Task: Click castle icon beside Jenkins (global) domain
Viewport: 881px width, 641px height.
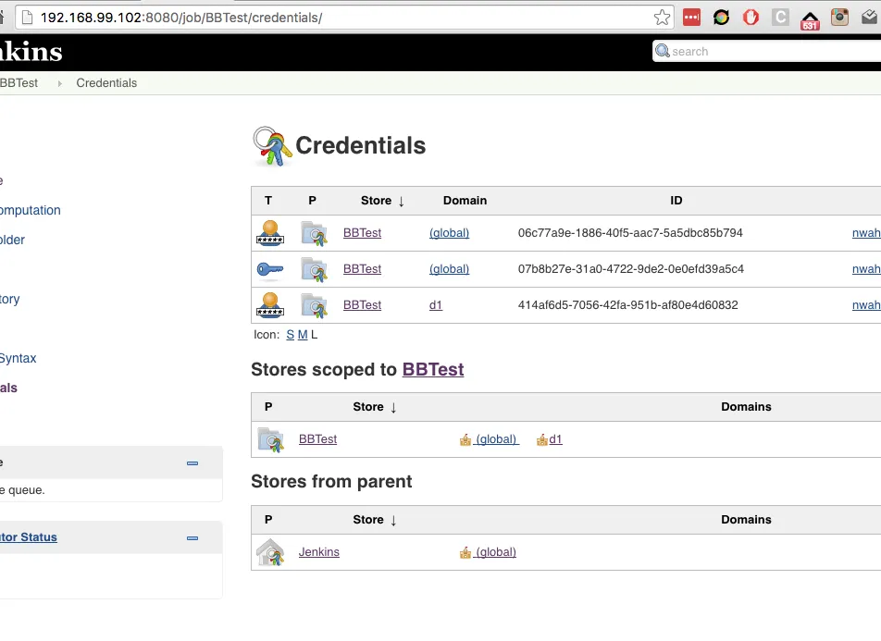Action: click(x=465, y=553)
